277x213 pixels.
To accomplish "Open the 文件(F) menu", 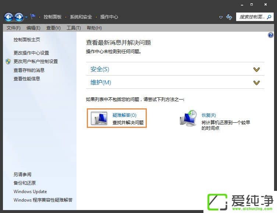I will [x=14, y=28].
